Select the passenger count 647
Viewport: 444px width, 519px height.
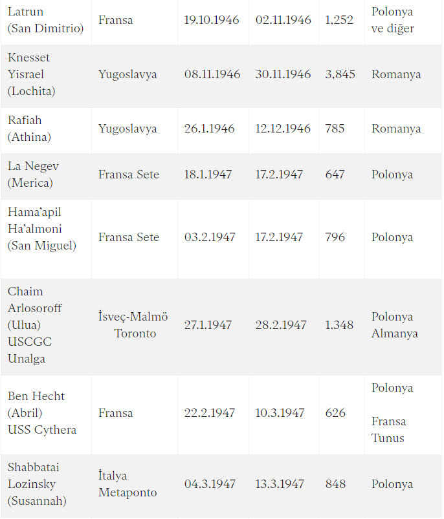pos(335,175)
